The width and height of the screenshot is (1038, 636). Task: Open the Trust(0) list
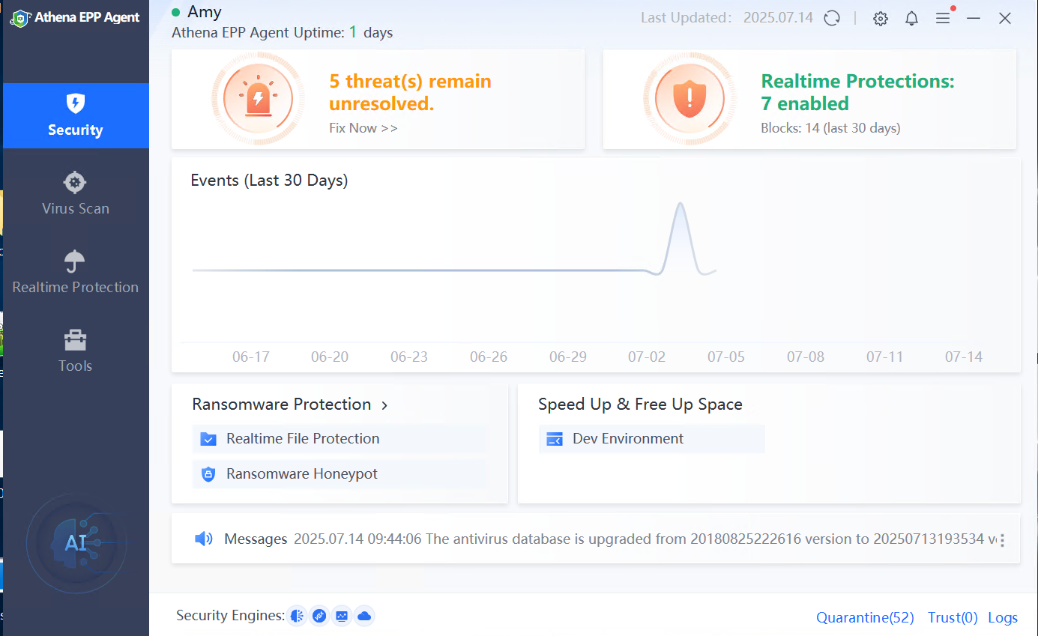953,617
